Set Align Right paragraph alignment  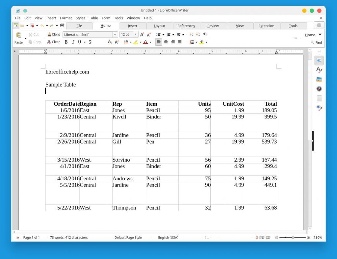click(x=173, y=42)
